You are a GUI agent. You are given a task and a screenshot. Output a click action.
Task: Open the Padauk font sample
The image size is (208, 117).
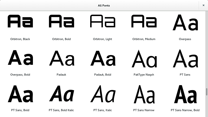coord(61,58)
